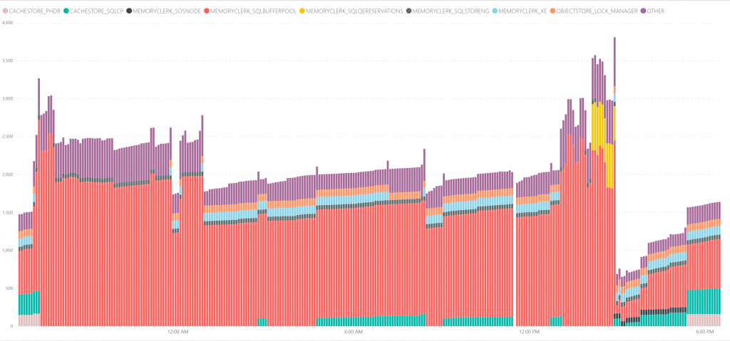Viewport: 730px width, 341px height.
Task: Click the 6:00 PM x-axis label
Action: pyautogui.click(x=704, y=332)
